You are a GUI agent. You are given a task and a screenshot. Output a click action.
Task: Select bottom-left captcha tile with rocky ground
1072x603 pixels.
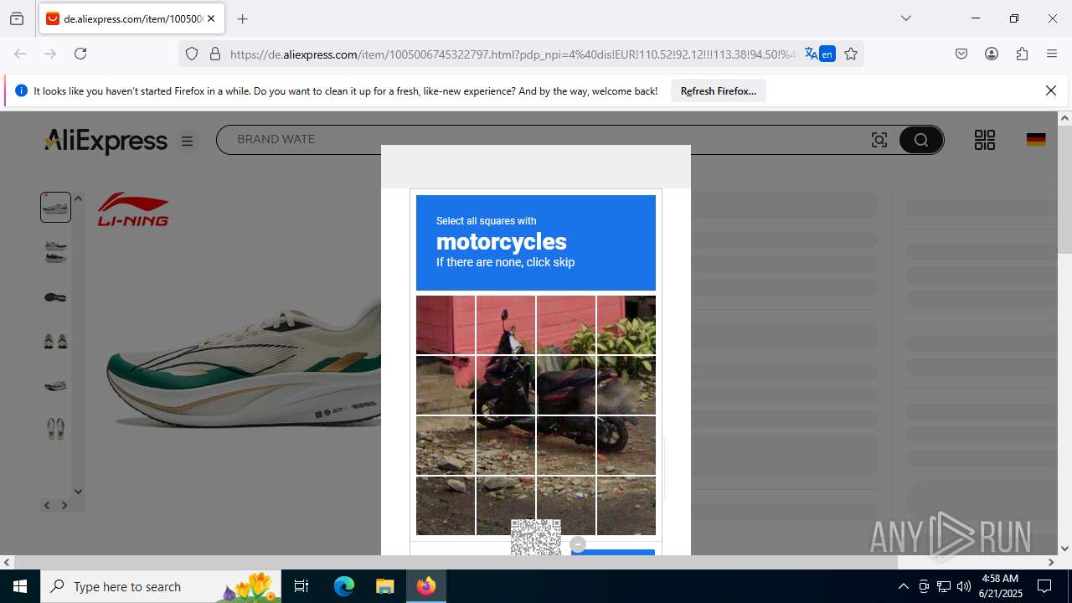pyautogui.click(x=446, y=506)
